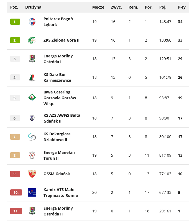Click the KS Darz Bór Karnieszewice logo
This screenshot has width=192, height=221.
click(x=32, y=77)
